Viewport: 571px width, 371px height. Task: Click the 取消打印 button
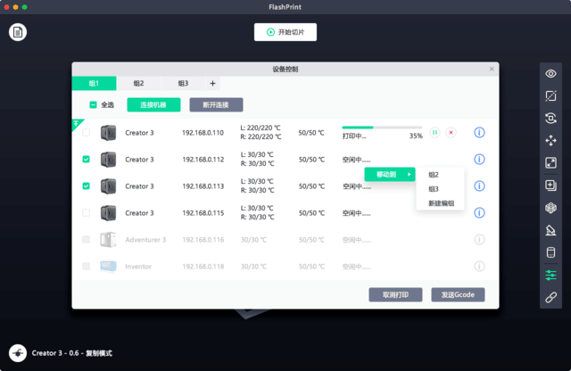click(395, 295)
